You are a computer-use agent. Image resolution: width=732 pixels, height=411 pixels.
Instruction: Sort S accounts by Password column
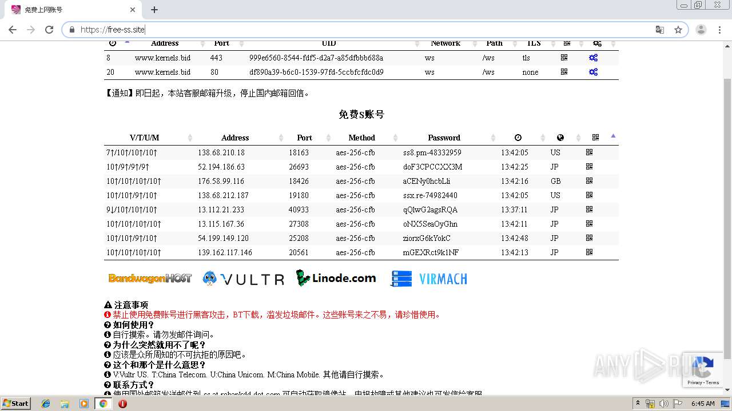449,138
